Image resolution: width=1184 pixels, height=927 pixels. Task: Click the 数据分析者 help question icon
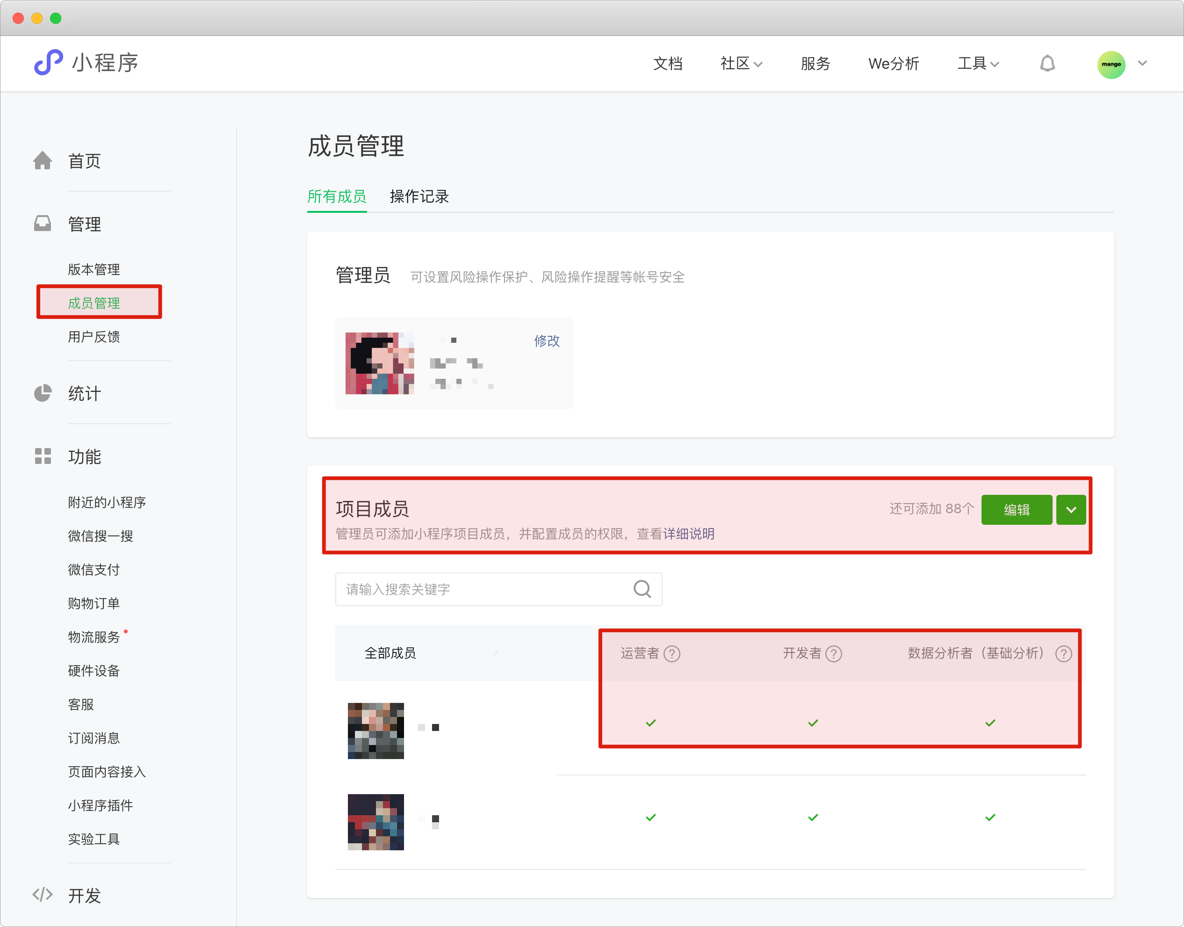[x=1063, y=653]
